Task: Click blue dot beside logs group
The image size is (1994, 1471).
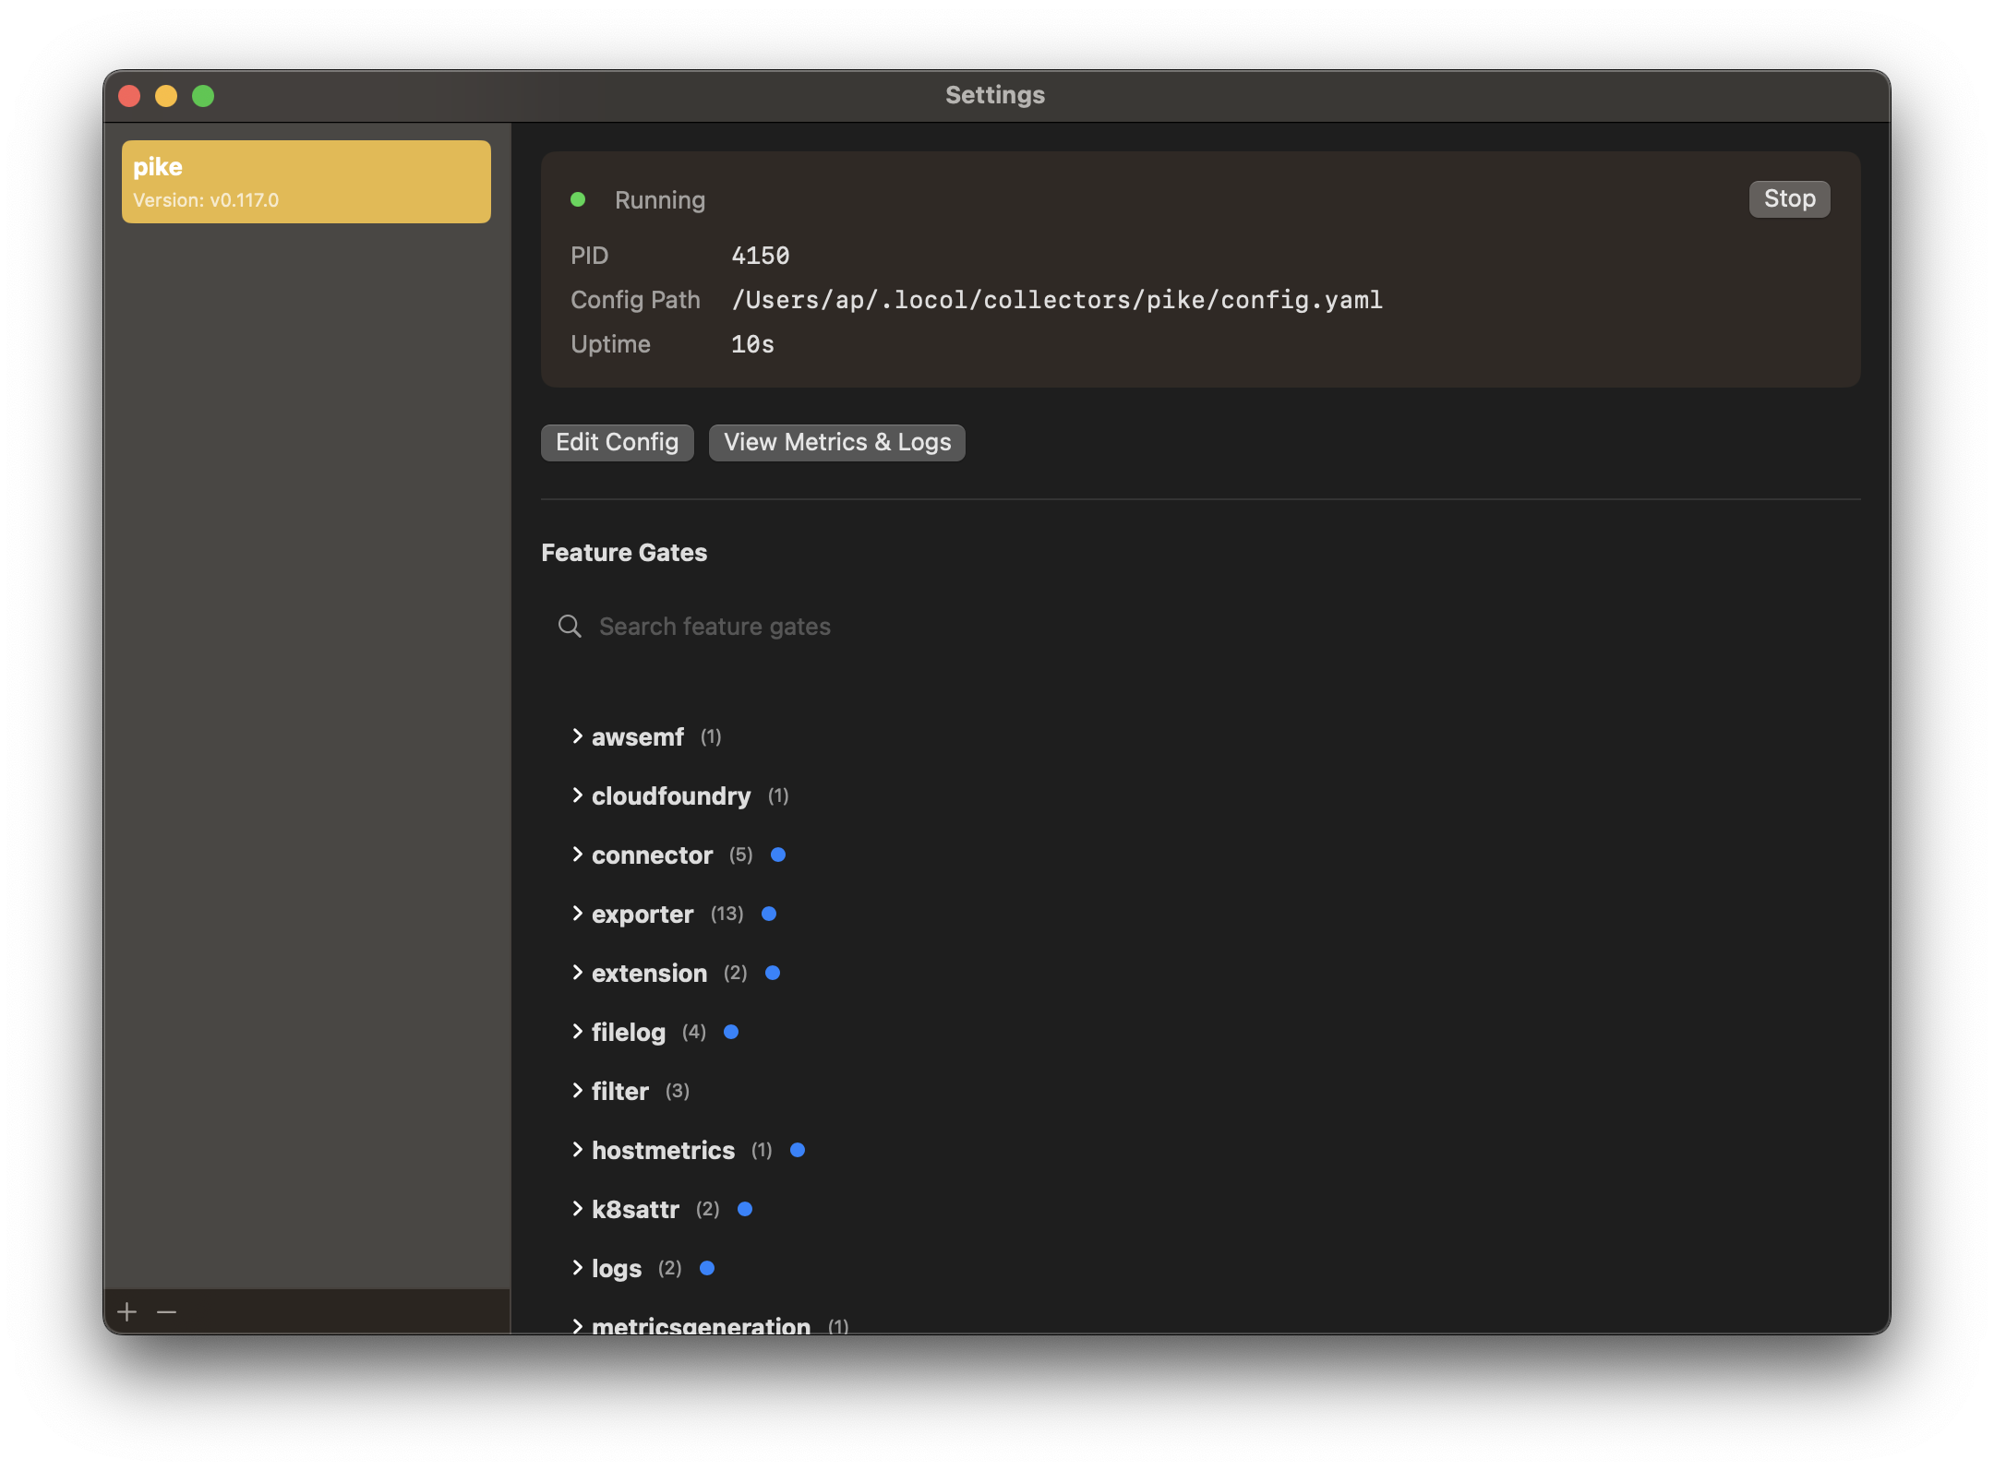Action: 707,1268
